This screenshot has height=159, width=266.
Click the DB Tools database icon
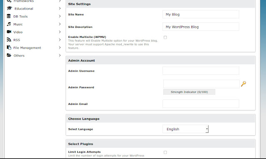point(9,16)
